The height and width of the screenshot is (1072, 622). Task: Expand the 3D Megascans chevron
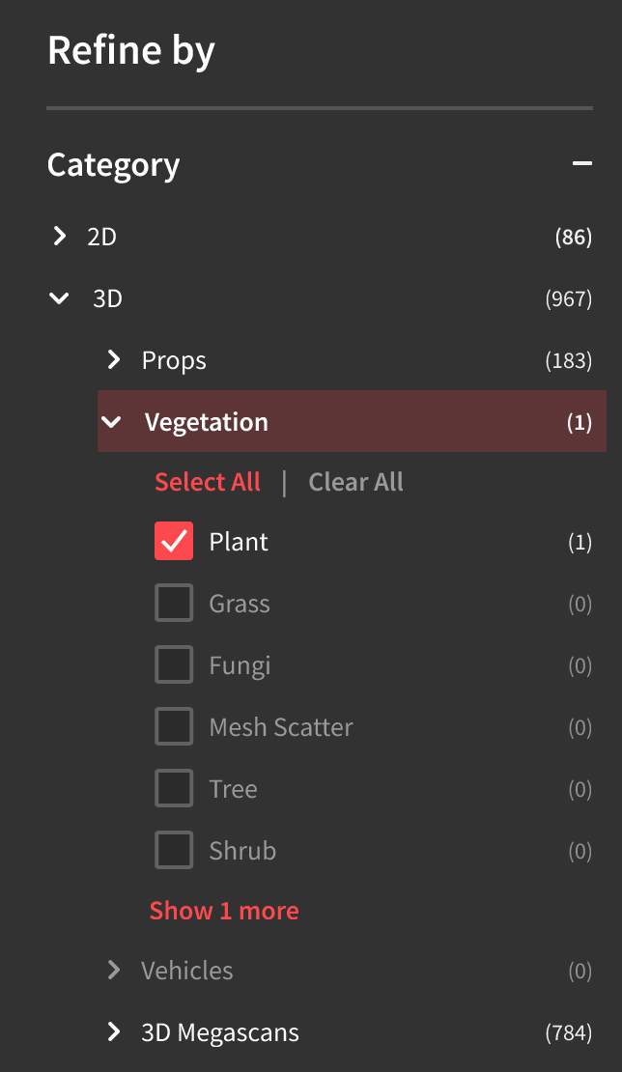pyautogui.click(x=114, y=1032)
